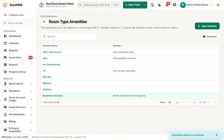Click the Calendar sidebar icon

5,43
